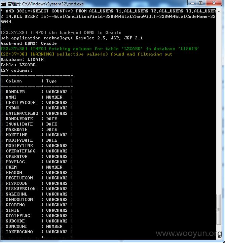Click the vertical scrollbar up arrow

point(219,11)
